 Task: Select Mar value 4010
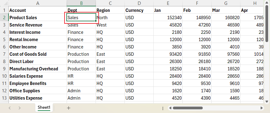tap(226, 47)
